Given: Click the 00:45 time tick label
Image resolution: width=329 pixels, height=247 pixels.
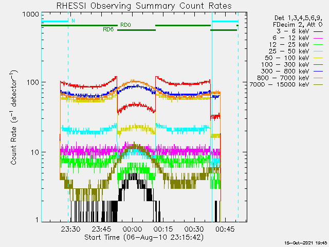Looking at the screenshot, I should 225,229.
